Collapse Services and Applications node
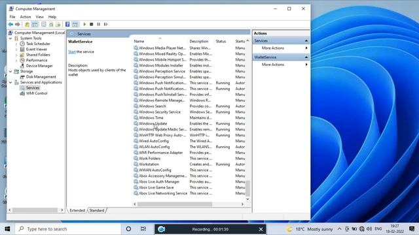The image size is (419, 235). coord(10,82)
